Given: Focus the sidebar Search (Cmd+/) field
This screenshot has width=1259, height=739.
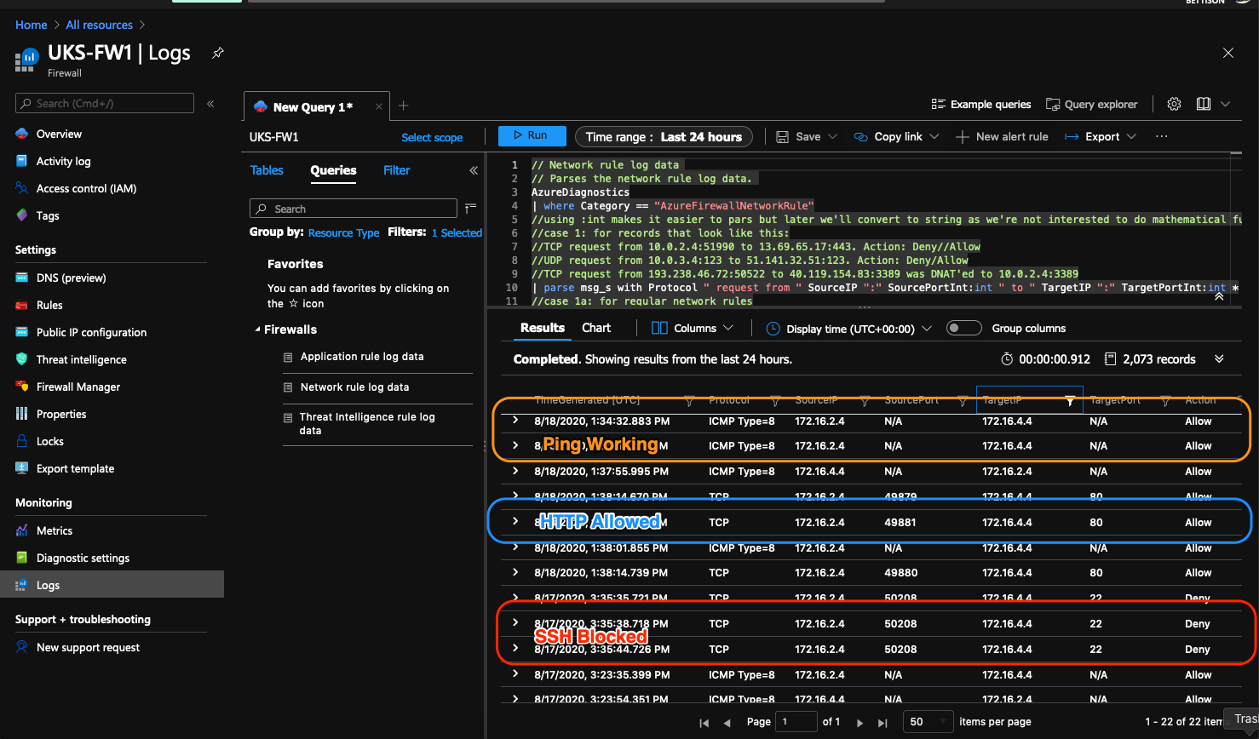Looking at the screenshot, I should 105,103.
